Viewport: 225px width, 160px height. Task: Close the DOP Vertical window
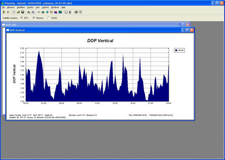click(x=192, y=30)
